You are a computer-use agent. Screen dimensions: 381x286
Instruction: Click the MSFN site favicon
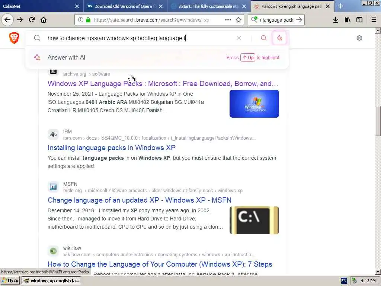(x=53, y=187)
